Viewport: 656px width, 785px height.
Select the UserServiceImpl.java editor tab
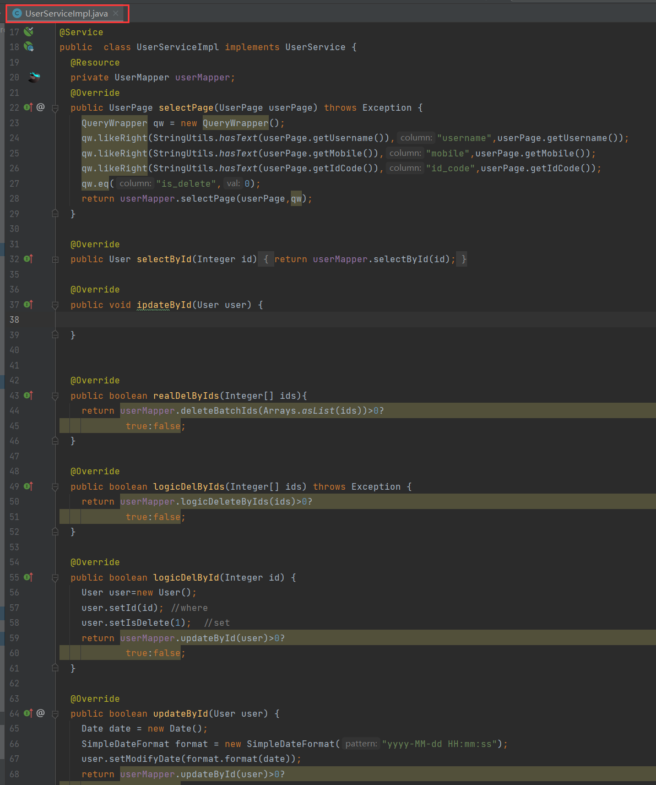click(66, 13)
